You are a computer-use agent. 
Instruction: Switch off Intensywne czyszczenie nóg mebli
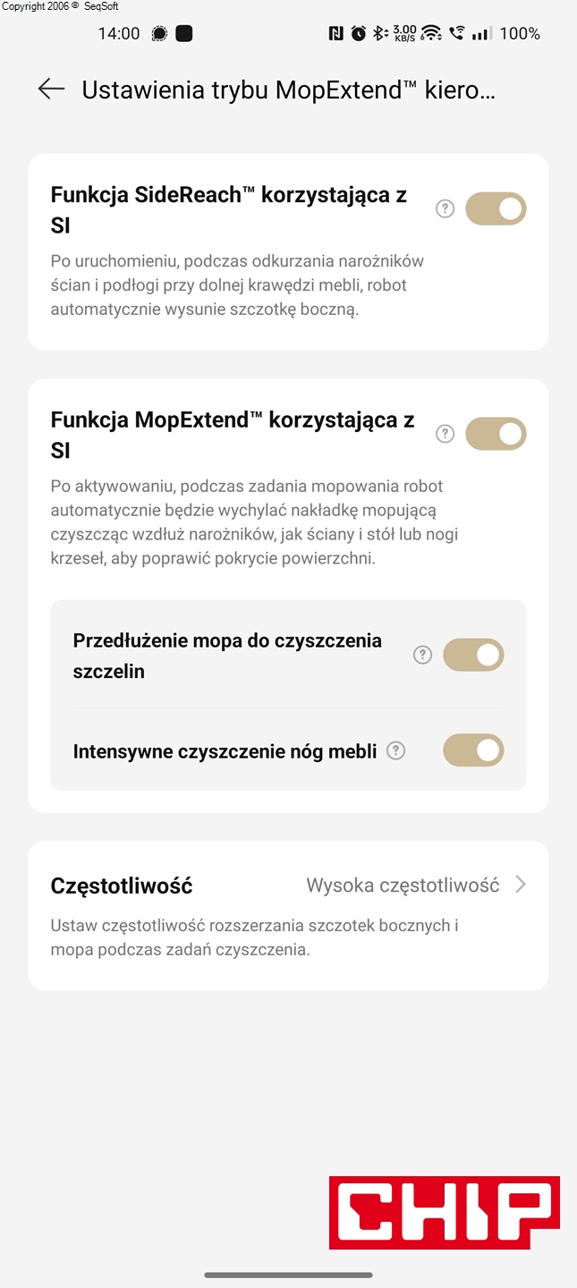pyautogui.click(x=473, y=751)
